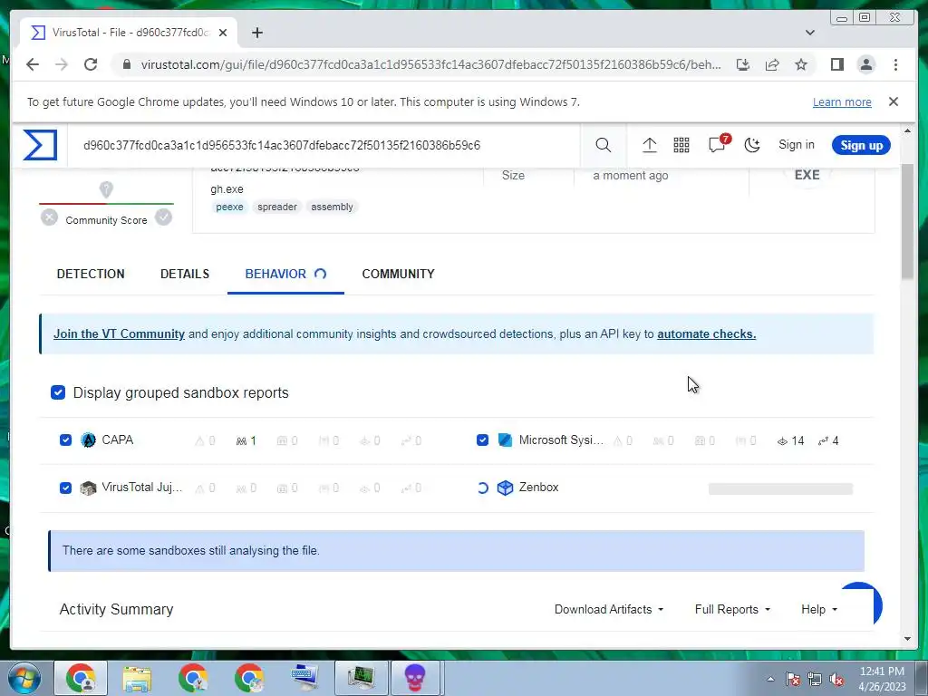This screenshot has height=696, width=928.
Task: Click the browser address bar URL
Action: pos(430,64)
